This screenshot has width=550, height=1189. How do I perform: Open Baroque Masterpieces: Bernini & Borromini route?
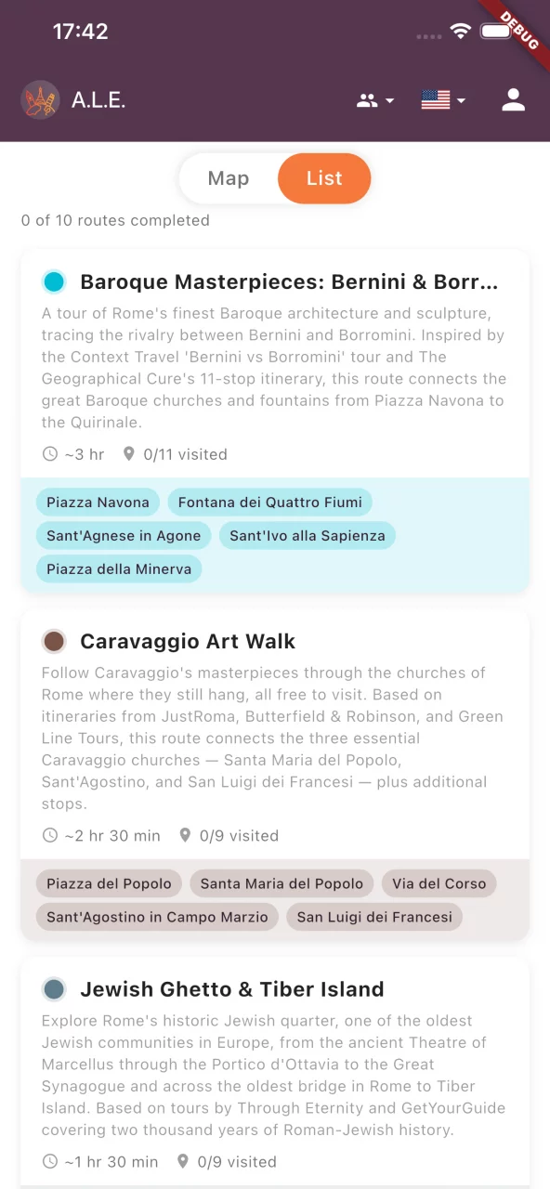pyautogui.click(x=289, y=281)
